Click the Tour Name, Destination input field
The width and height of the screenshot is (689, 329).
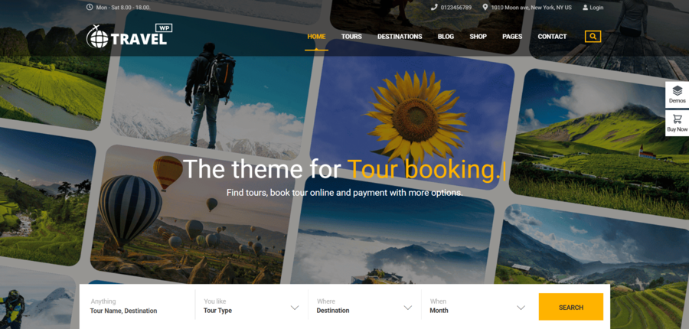coord(139,306)
